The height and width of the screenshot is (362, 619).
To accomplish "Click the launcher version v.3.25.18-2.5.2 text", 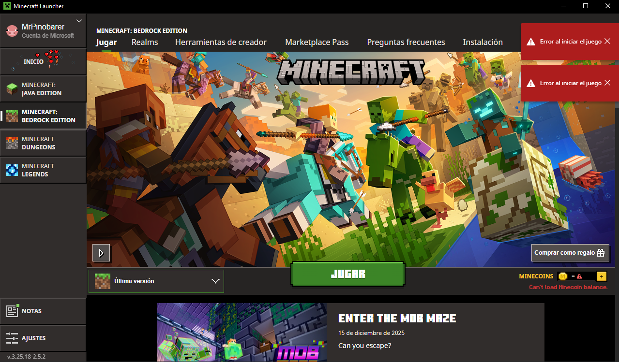I will point(26,357).
